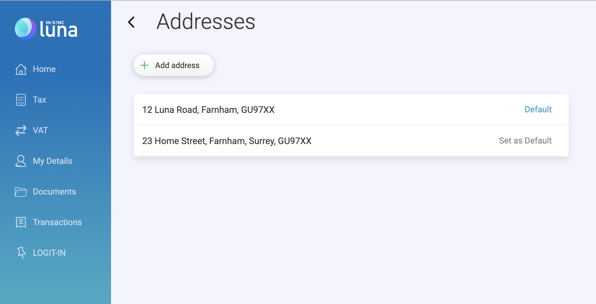Click the VAT arrows icon
The image size is (596, 304).
(21, 130)
